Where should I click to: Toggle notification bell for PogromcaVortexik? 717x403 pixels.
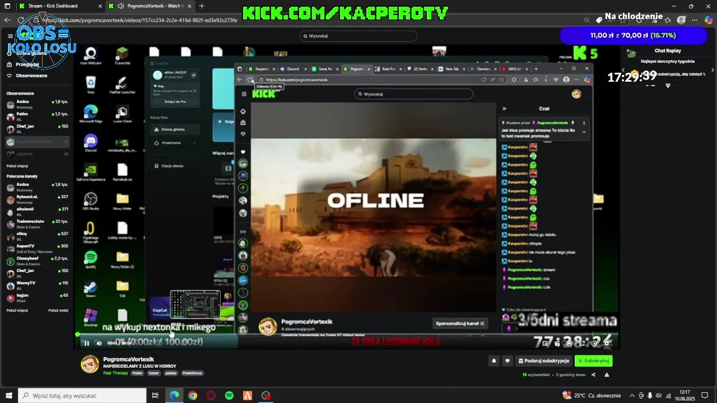[493, 361]
